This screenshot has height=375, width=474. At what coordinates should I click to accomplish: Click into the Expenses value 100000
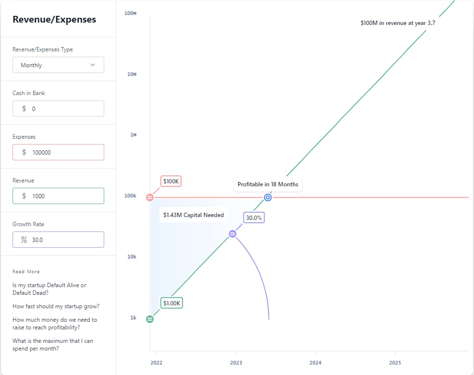(65, 153)
